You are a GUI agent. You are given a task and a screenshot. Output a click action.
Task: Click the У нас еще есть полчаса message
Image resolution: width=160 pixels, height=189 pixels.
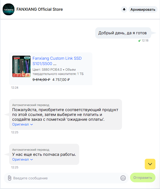point(44,154)
